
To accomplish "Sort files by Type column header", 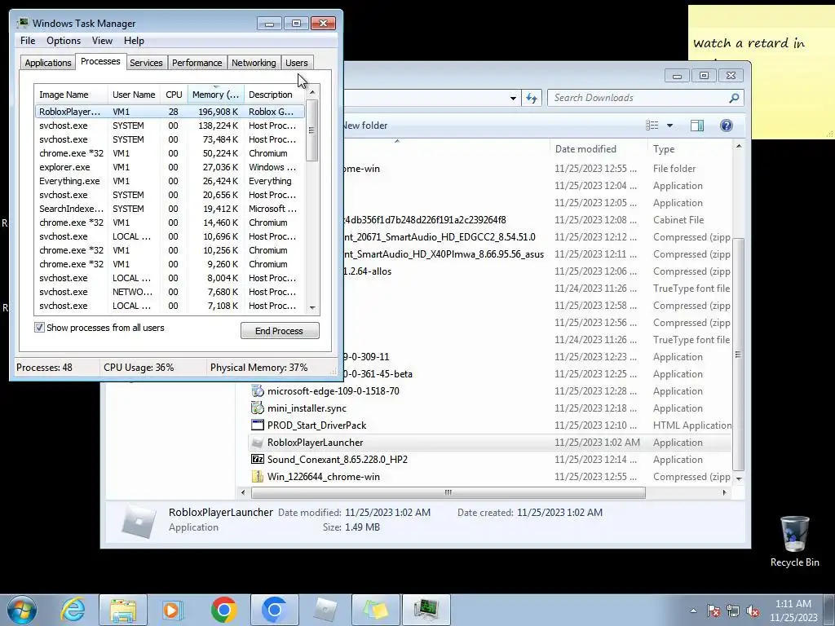I will point(690,149).
